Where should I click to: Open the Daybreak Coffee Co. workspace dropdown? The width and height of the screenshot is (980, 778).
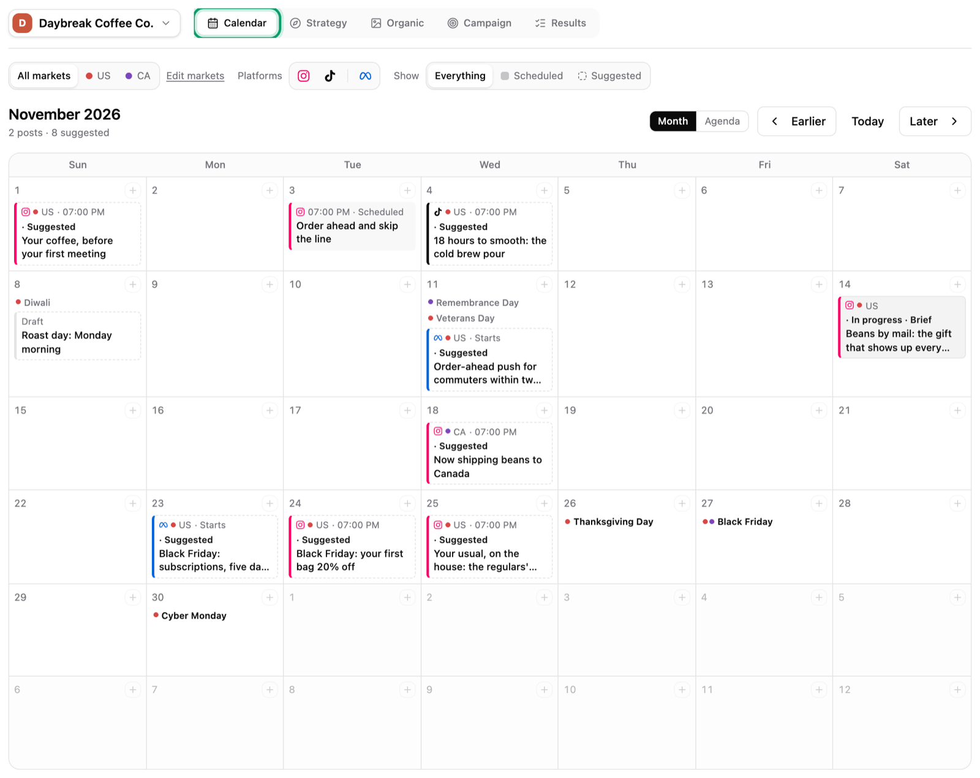(x=95, y=23)
